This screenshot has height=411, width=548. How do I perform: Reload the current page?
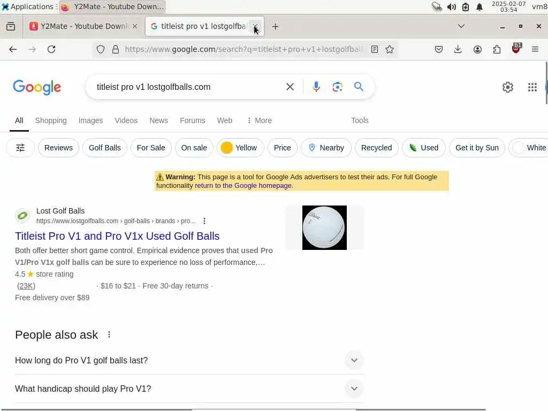click(51, 49)
